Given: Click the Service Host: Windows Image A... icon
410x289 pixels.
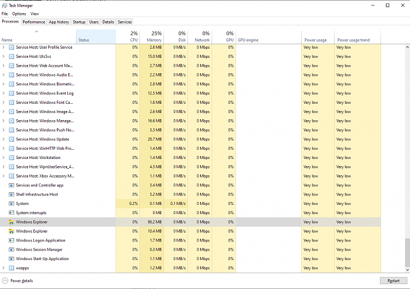Looking at the screenshot, I should click(11, 111).
